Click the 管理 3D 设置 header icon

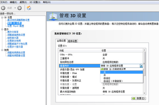point(53,16)
